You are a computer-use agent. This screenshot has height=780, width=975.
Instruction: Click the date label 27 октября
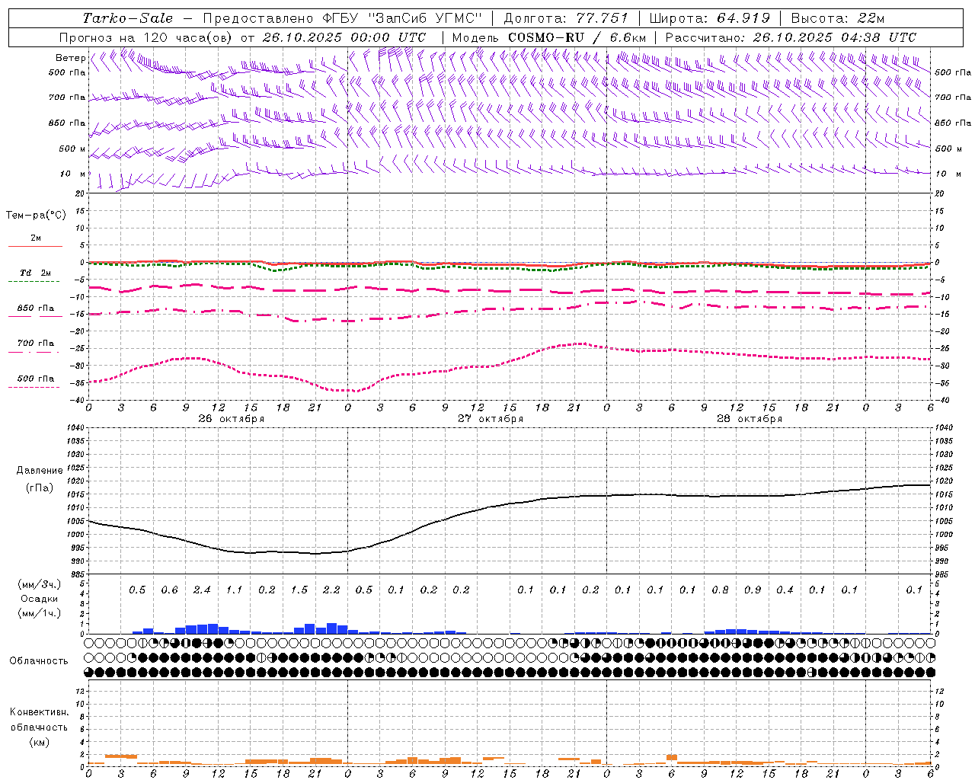coord(491,419)
